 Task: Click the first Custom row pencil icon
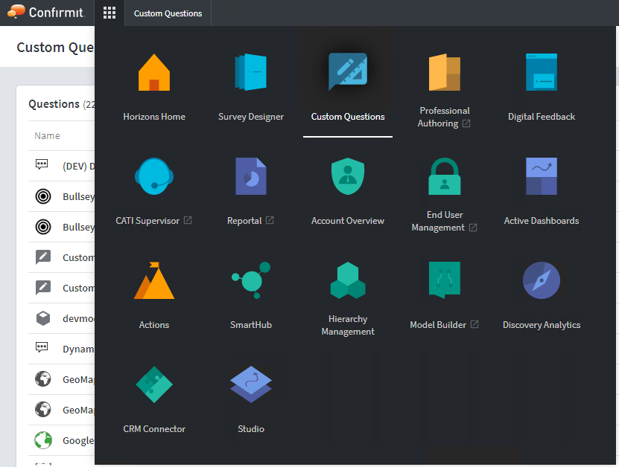(x=43, y=257)
